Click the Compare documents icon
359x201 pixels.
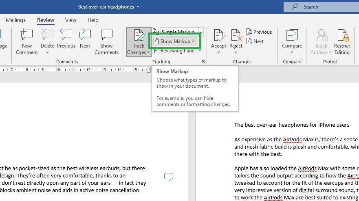292,35
